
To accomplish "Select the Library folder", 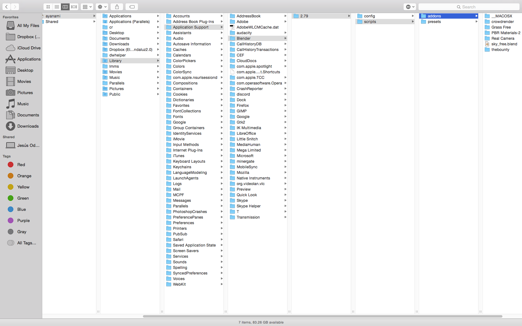I will [x=130, y=61].
